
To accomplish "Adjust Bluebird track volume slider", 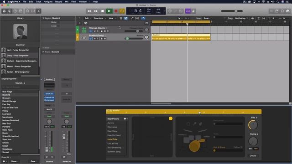I will [134, 38].
